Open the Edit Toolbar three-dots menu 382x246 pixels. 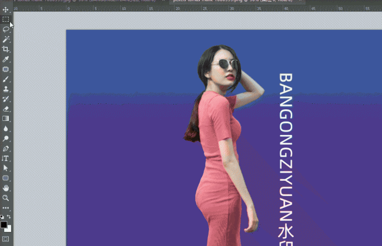(6, 208)
